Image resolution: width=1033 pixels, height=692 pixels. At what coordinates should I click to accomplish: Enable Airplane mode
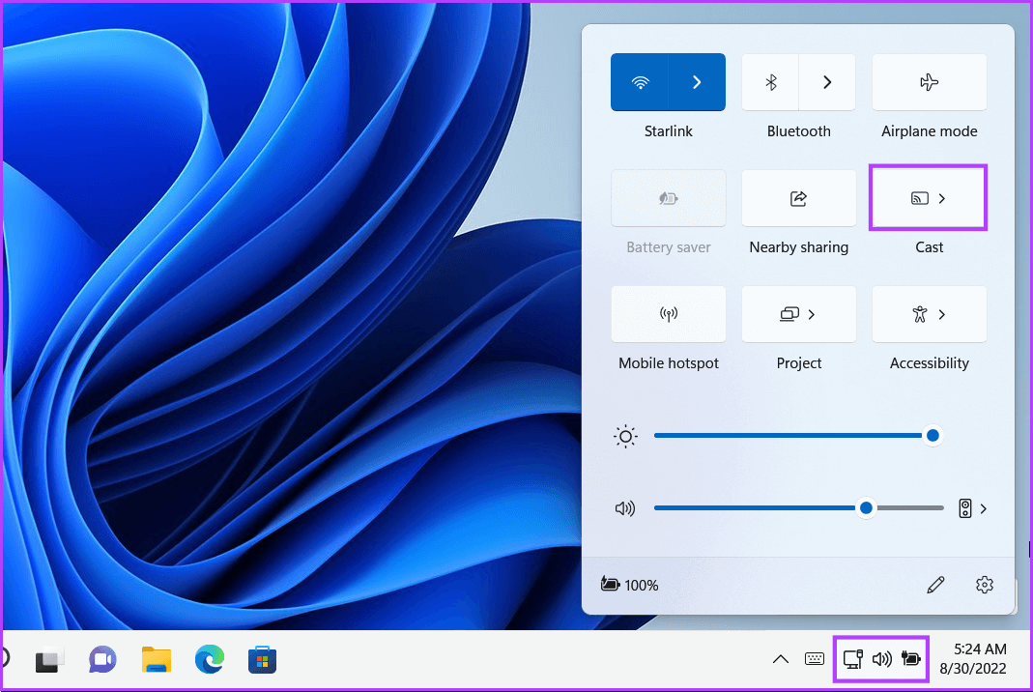[x=929, y=82]
